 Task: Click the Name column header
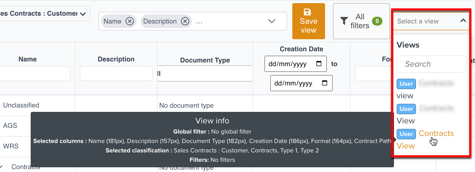28,59
